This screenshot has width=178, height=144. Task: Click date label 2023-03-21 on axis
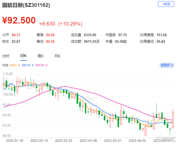113,141
